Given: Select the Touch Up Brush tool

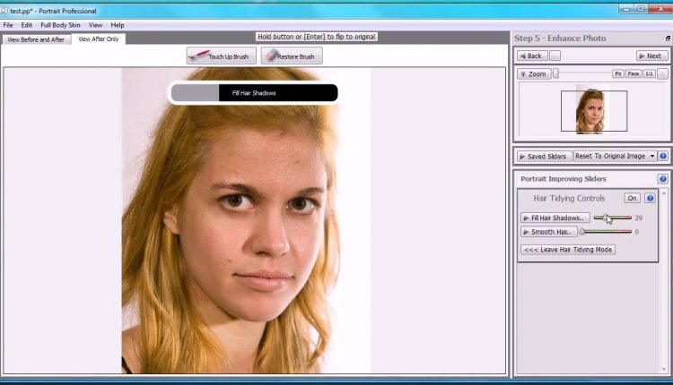Looking at the screenshot, I should (x=221, y=56).
